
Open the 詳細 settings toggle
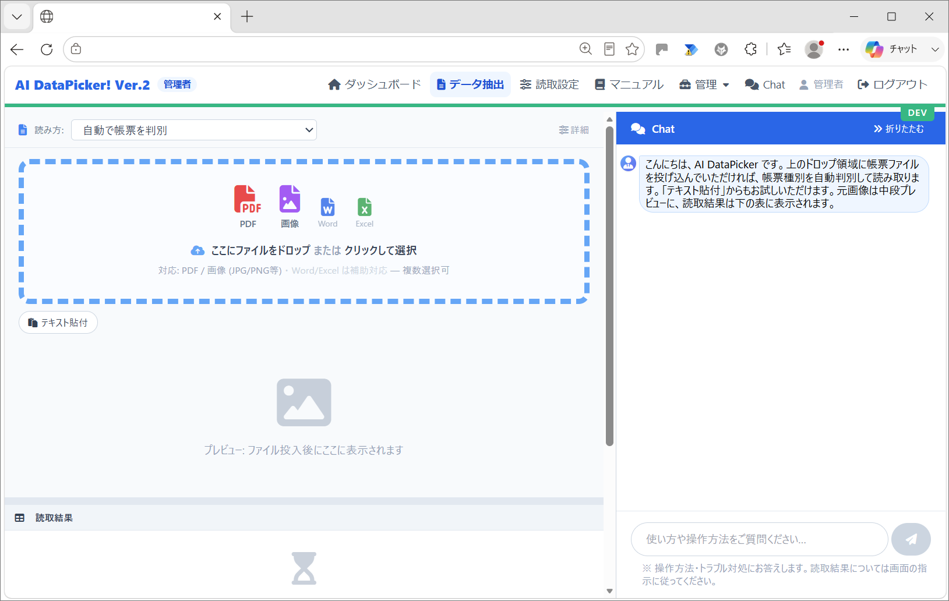(x=574, y=130)
